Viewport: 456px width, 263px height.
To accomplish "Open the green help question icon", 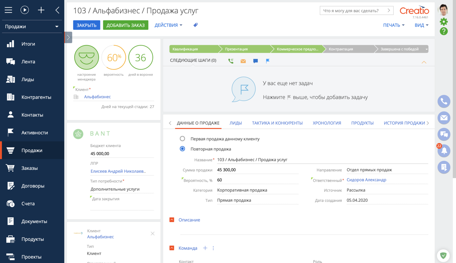I will point(444,31).
